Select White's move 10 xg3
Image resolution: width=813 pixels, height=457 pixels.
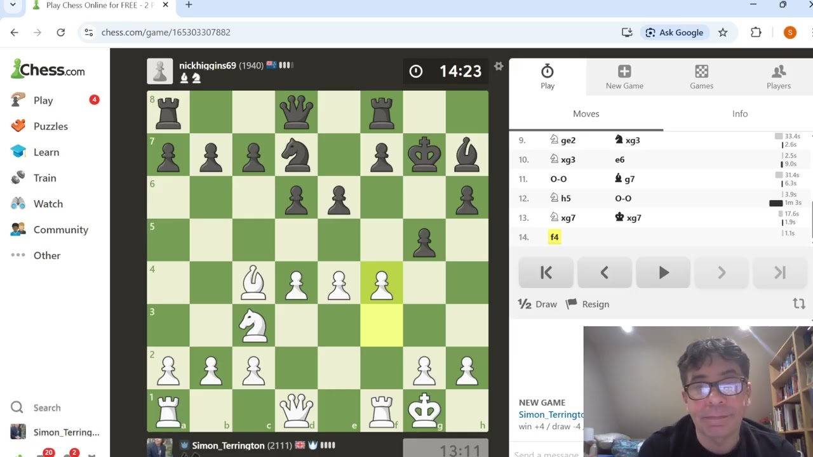563,160
